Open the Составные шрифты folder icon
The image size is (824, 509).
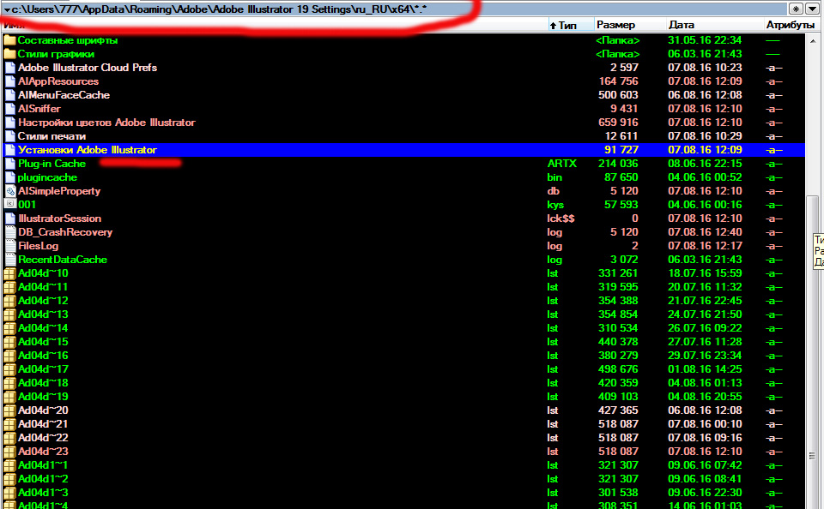coord(9,40)
